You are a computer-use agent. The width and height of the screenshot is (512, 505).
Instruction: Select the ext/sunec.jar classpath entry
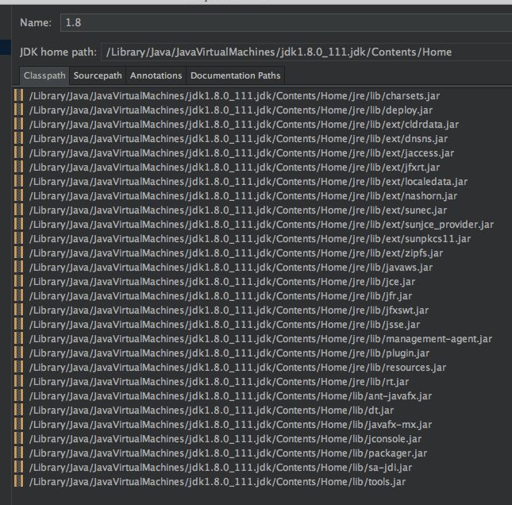(238, 210)
